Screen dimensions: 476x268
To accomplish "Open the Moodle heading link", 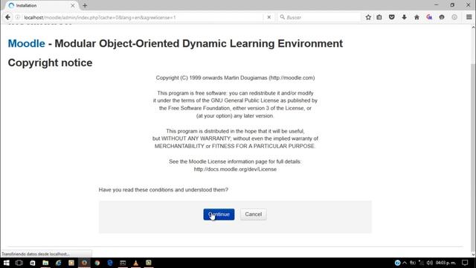I will tap(27, 43).
